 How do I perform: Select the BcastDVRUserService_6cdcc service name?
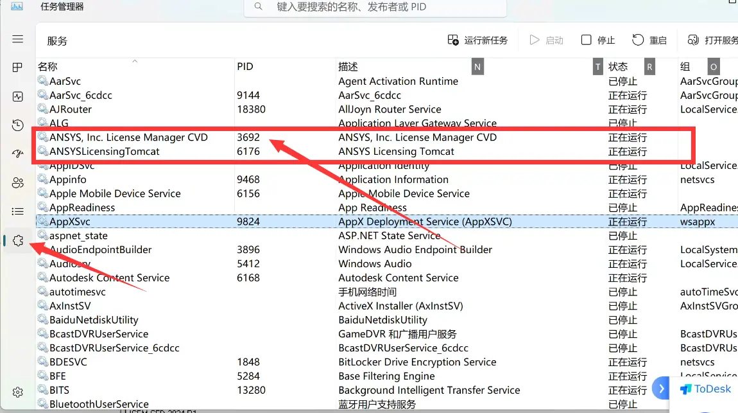point(114,348)
